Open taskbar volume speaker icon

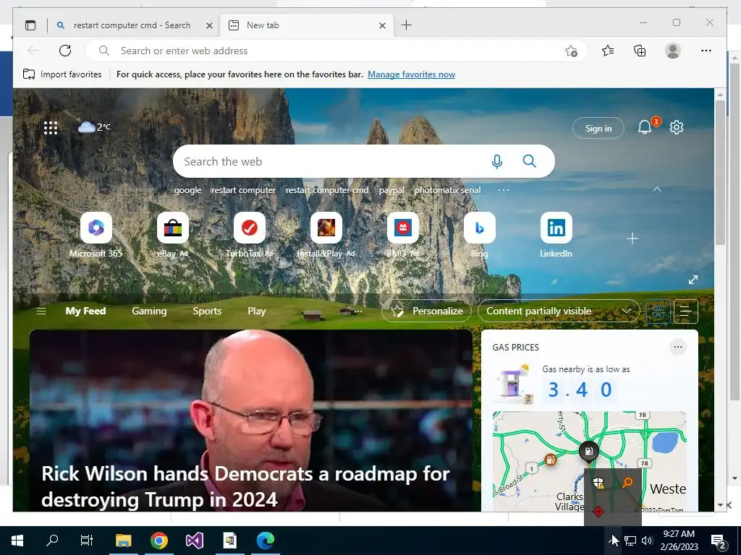[x=647, y=541]
